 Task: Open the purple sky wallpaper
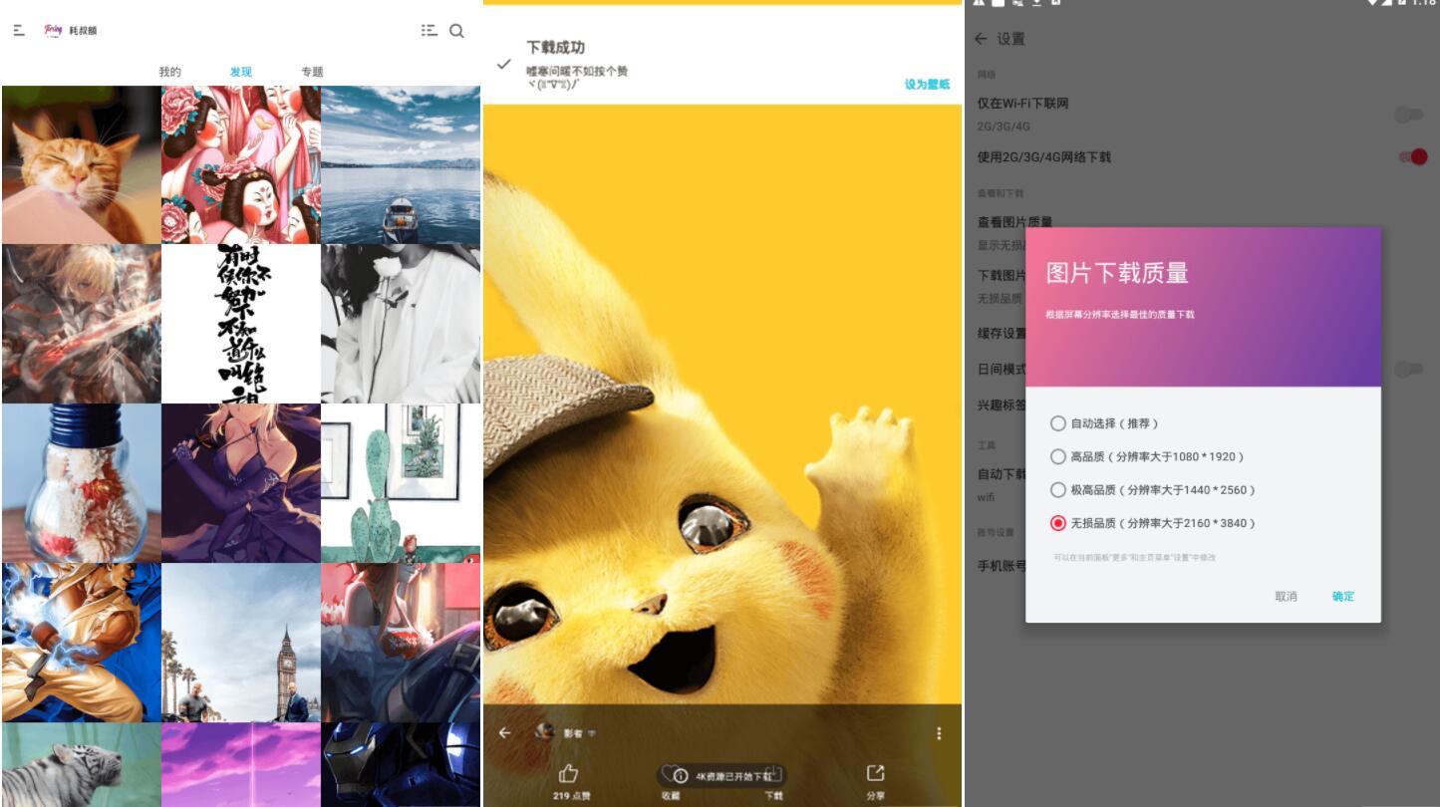tap(241, 765)
